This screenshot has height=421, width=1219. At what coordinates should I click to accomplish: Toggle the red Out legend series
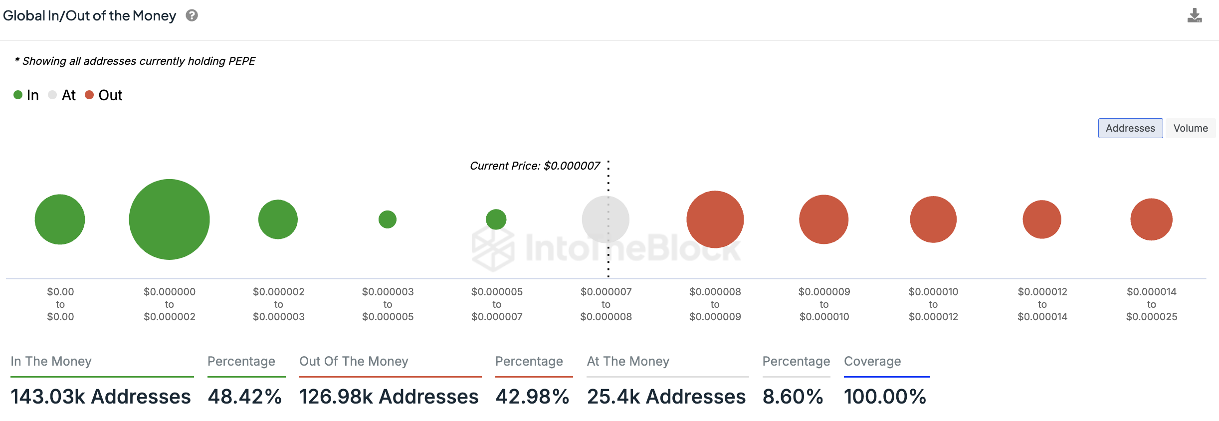(x=104, y=95)
